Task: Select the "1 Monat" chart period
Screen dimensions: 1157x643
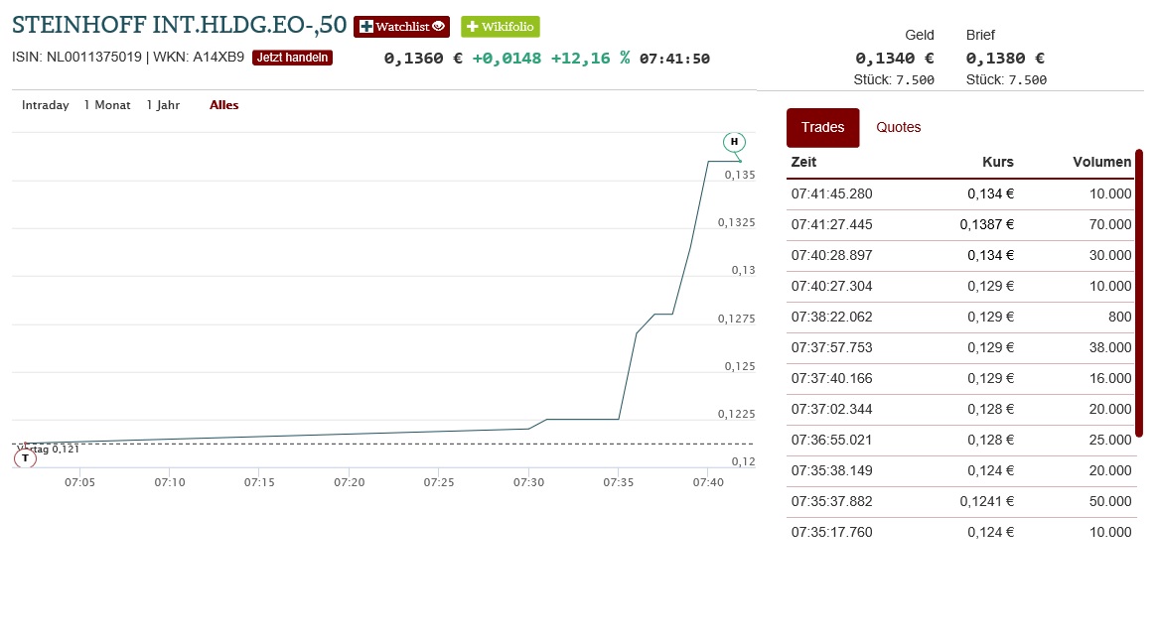Action: [x=106, y=104]
